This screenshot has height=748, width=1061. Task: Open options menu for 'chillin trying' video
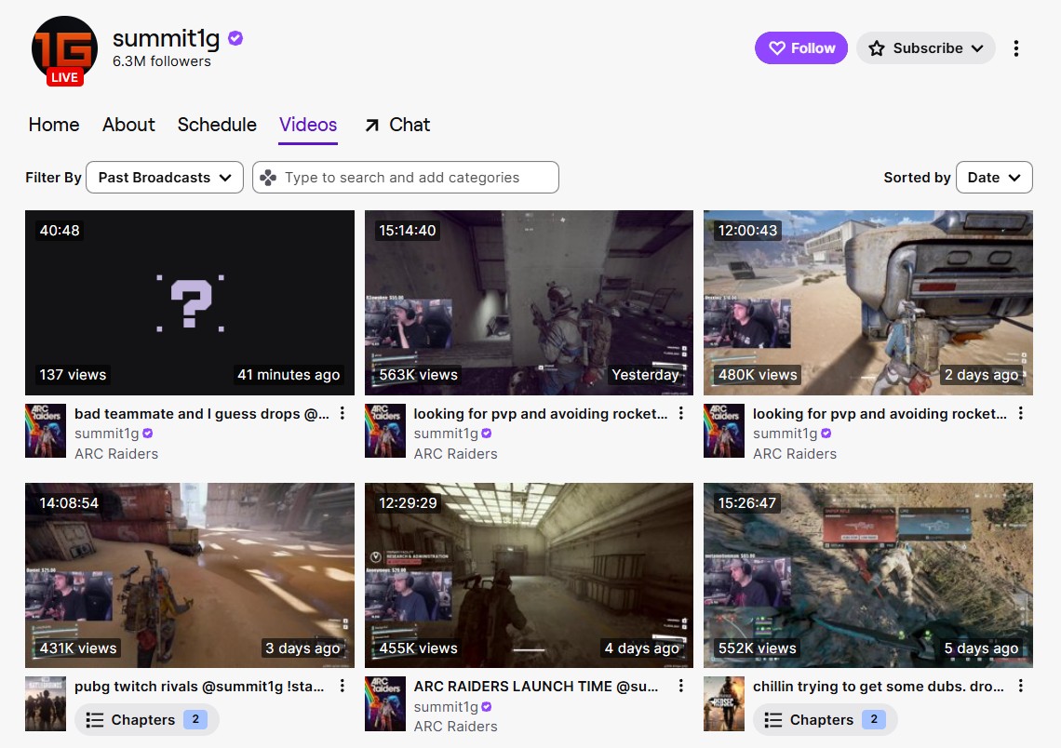pos(1020,686)
